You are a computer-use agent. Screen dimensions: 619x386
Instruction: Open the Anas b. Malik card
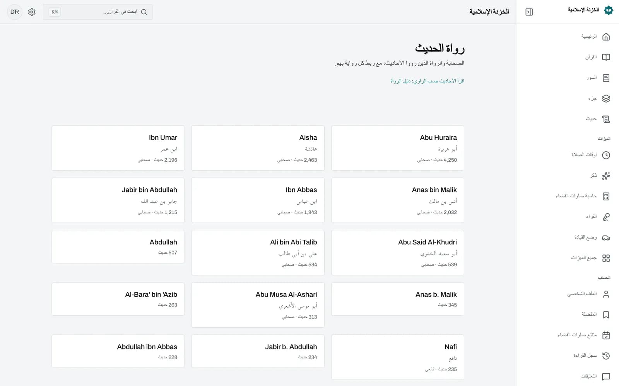[398, 299]
